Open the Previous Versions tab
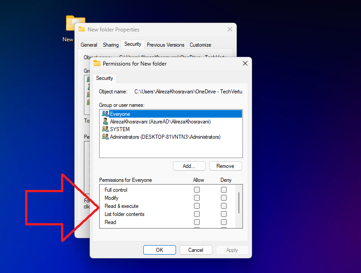This screenshot has width=361, height=273. tap(165, 44)
